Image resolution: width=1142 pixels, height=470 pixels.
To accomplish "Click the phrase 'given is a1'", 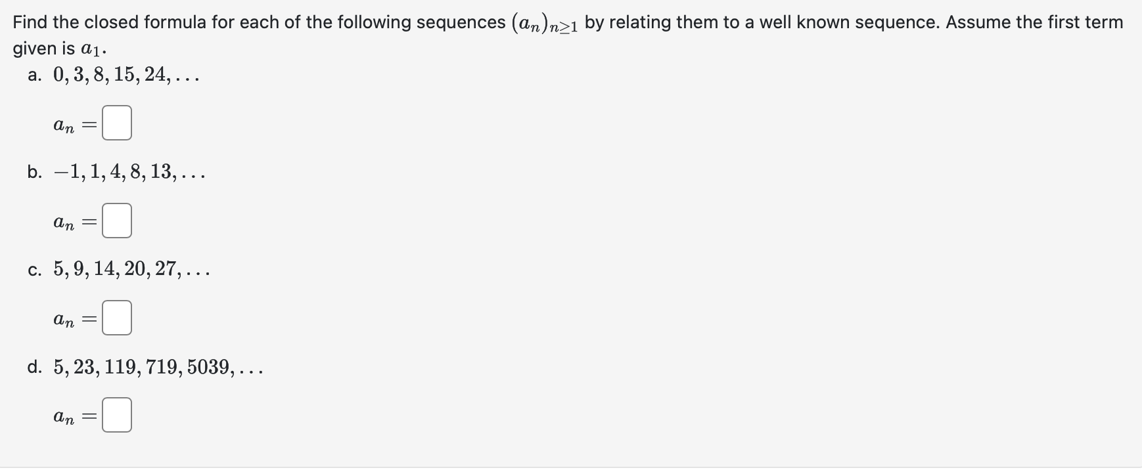I will tap(58, 47).
